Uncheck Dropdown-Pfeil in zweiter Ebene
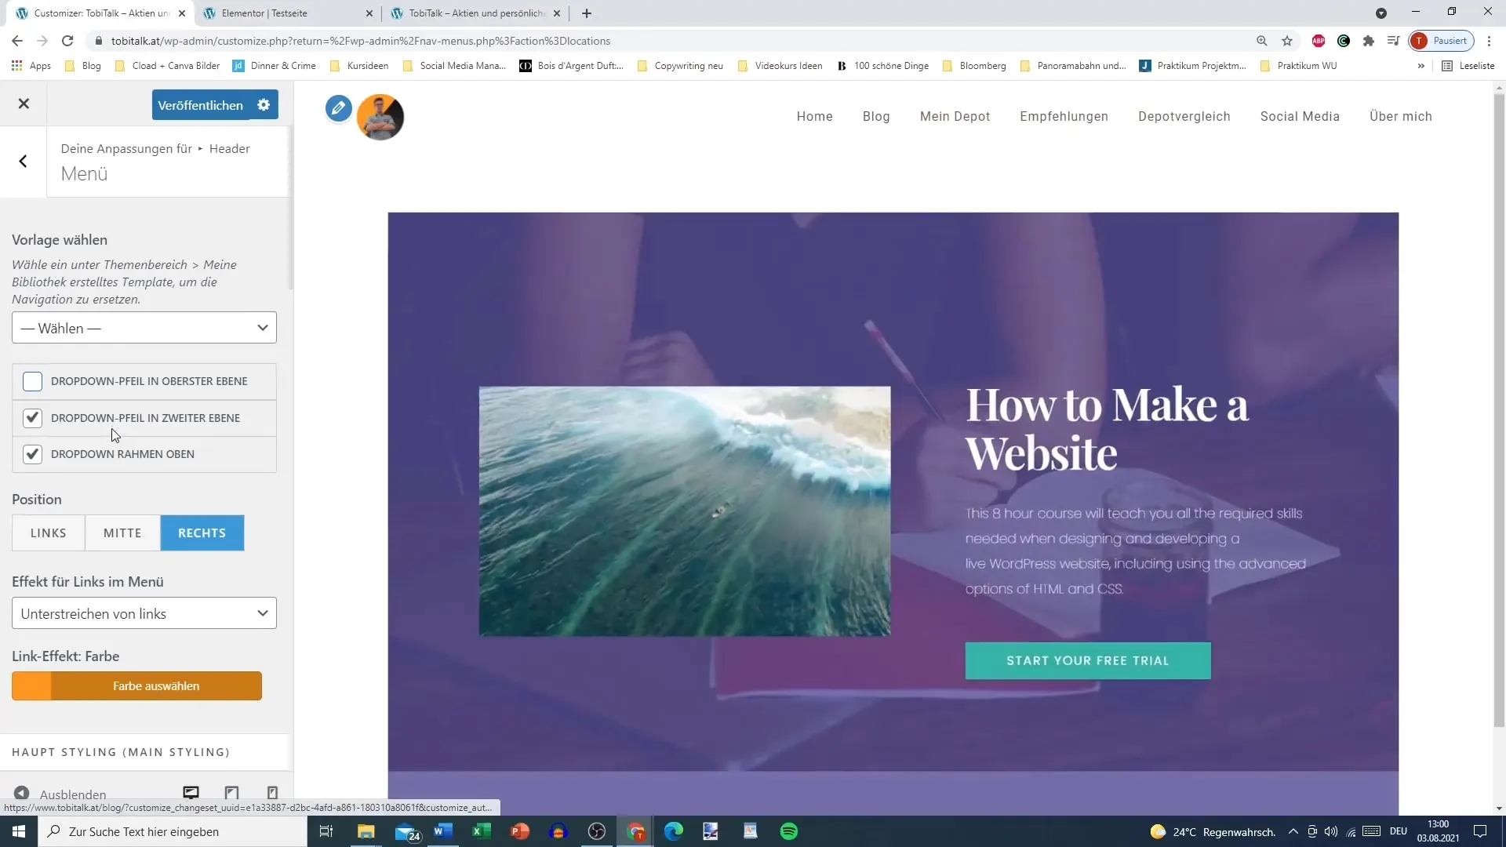The image size is (1506, 847). pos(32,418)
